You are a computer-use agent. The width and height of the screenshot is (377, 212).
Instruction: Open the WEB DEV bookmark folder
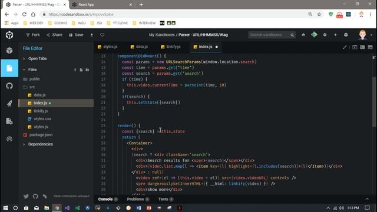coord(34,23)
